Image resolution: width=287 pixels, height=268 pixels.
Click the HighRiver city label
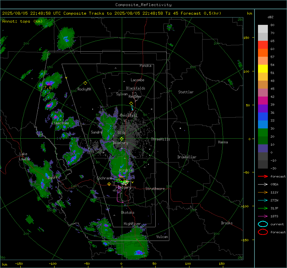tap(132, 224)
